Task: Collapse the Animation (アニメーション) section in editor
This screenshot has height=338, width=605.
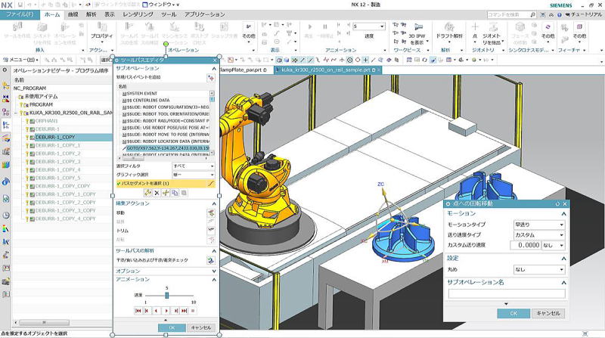Action: click(x=214, y=279)
